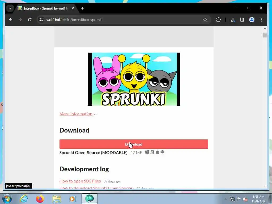The height and width of the screenshot is (204, 272).
Task: Open the Windows Start menu
Action: pyautogui.click(x=7, y=199)
